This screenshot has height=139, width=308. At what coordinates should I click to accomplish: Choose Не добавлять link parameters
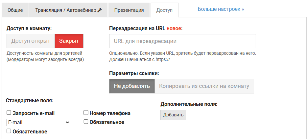coord(132,86)
